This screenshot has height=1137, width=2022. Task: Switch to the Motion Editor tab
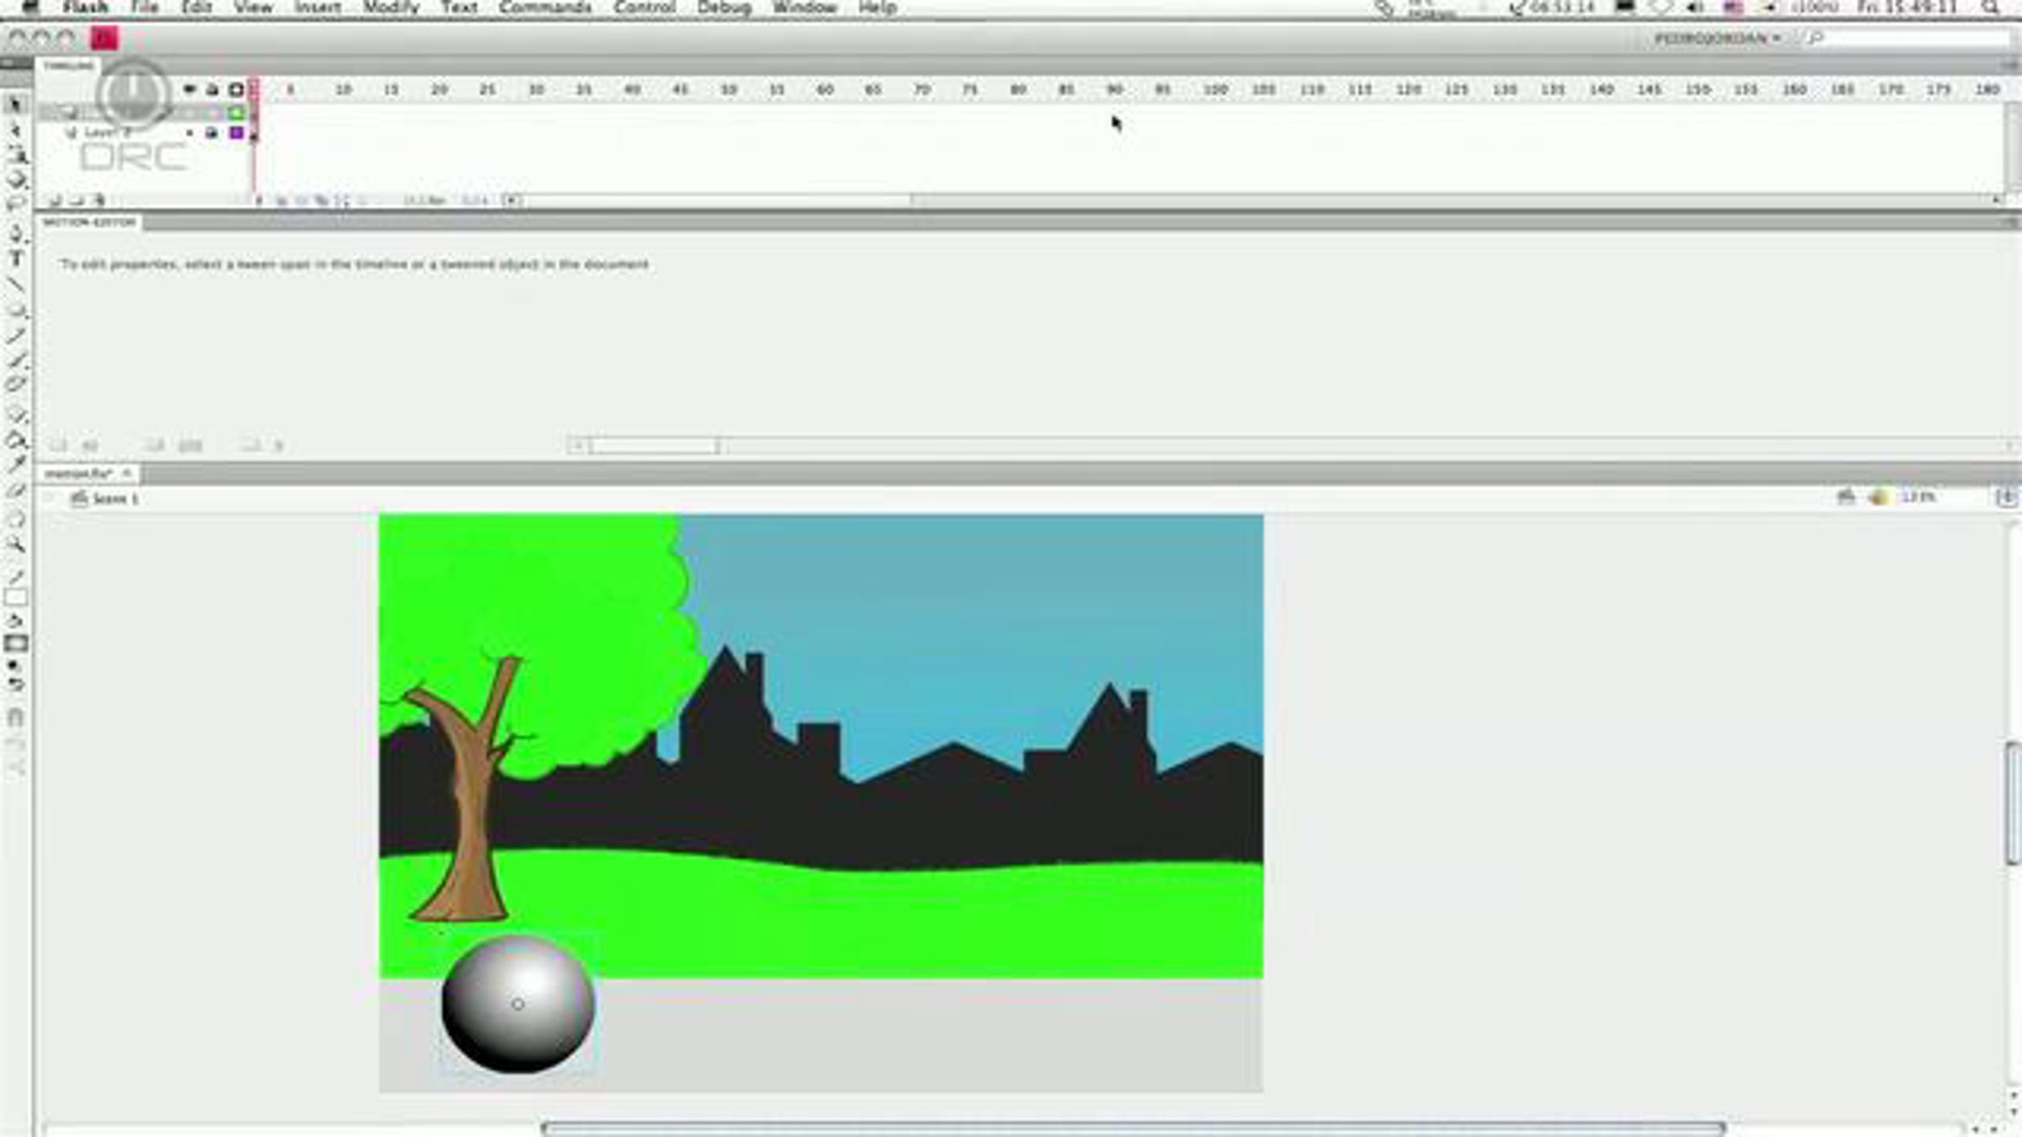89,222
